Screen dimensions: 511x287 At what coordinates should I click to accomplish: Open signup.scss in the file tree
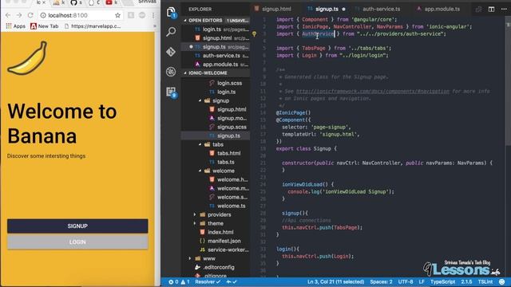(x=232, y=128)
